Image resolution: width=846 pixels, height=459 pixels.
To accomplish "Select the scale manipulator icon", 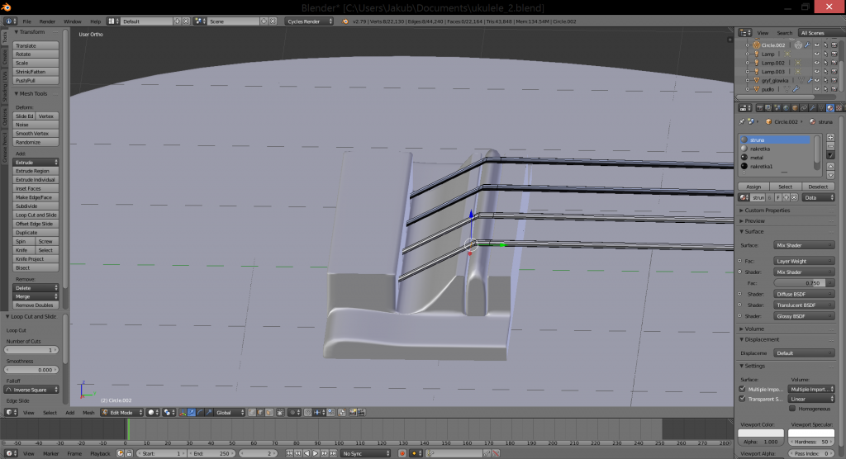I will 209,413.
